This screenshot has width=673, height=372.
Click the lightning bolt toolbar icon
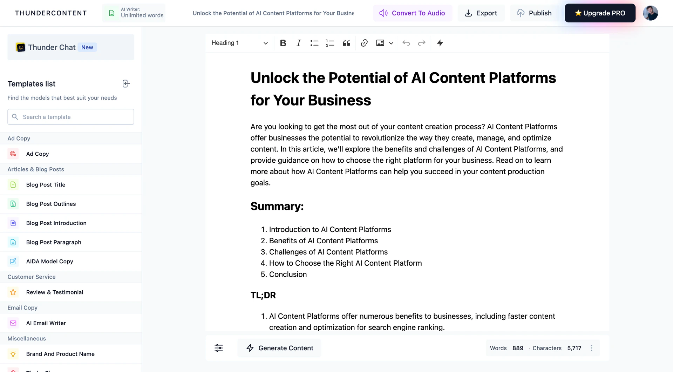click(440, 43)
